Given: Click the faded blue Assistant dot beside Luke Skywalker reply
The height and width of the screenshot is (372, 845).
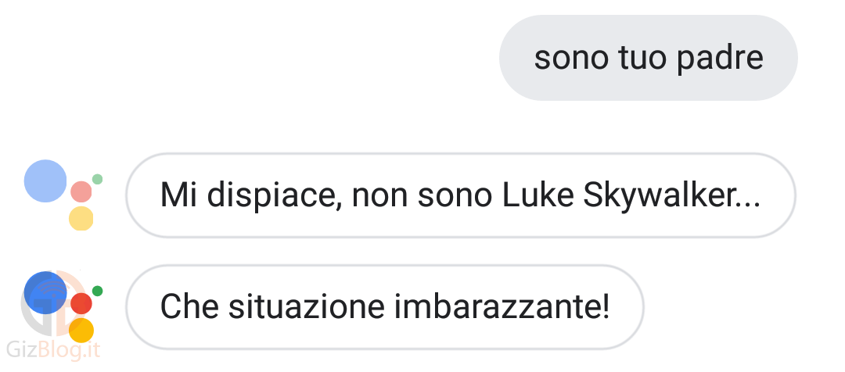Looking at the screenshot, I should click(46, 181).
